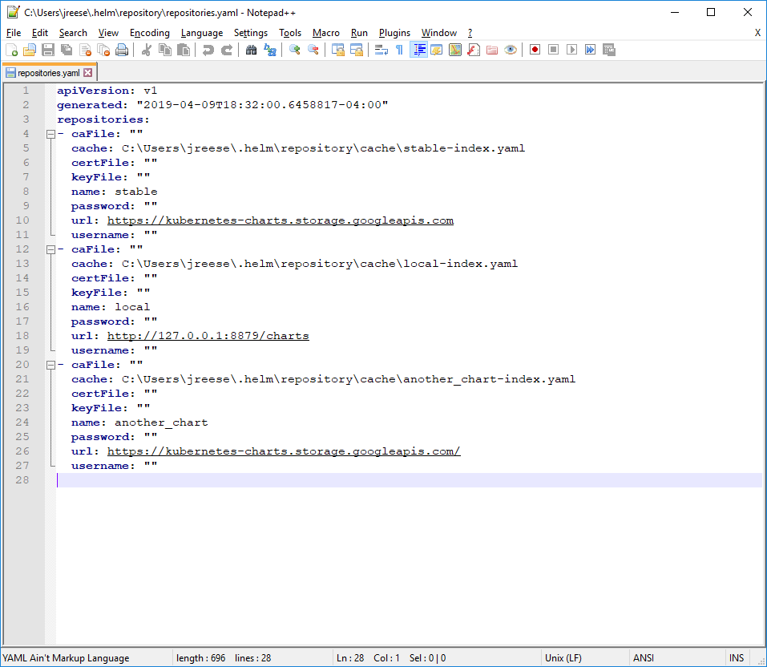The height and width of the screenshot is (667, 767).
Task: Click the Save file toolbar icon
Action: (48, 50)
